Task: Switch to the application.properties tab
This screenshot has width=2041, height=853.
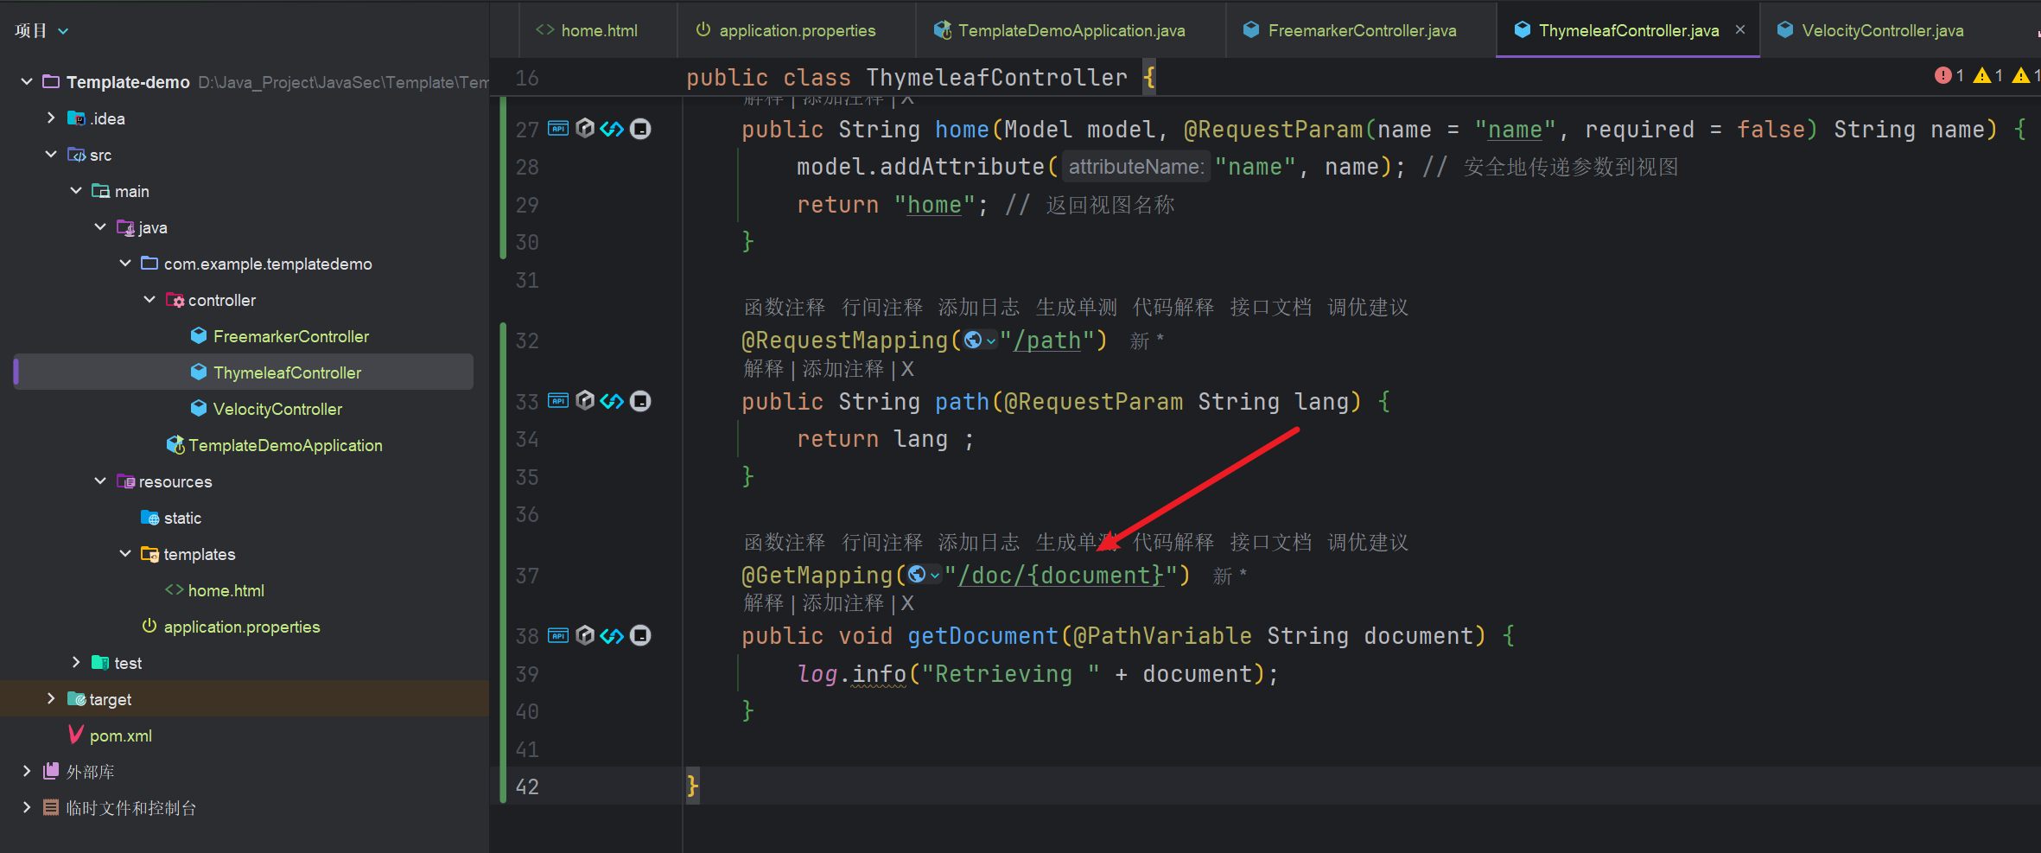Action: [x=796, y=31]
